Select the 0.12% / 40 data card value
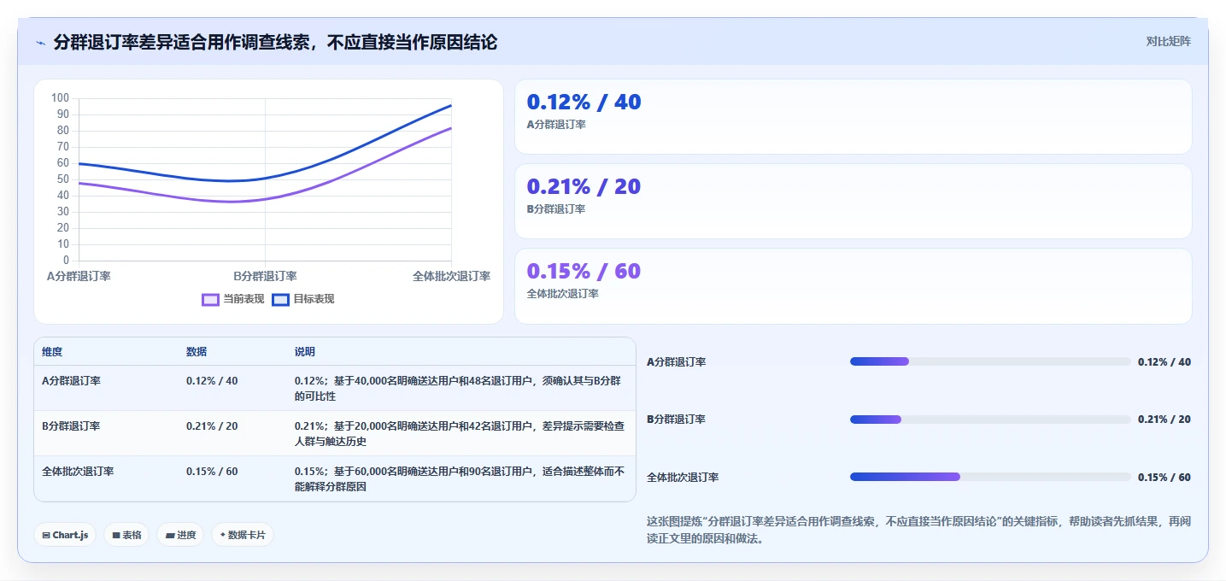The height and width of the screenshot is (581, 1226). coord(584,103)
